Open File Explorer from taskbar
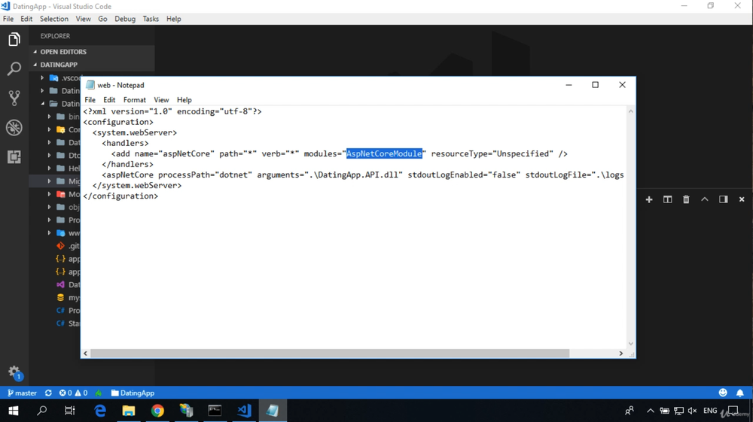 pyautogui.click(x=129, y=411)
